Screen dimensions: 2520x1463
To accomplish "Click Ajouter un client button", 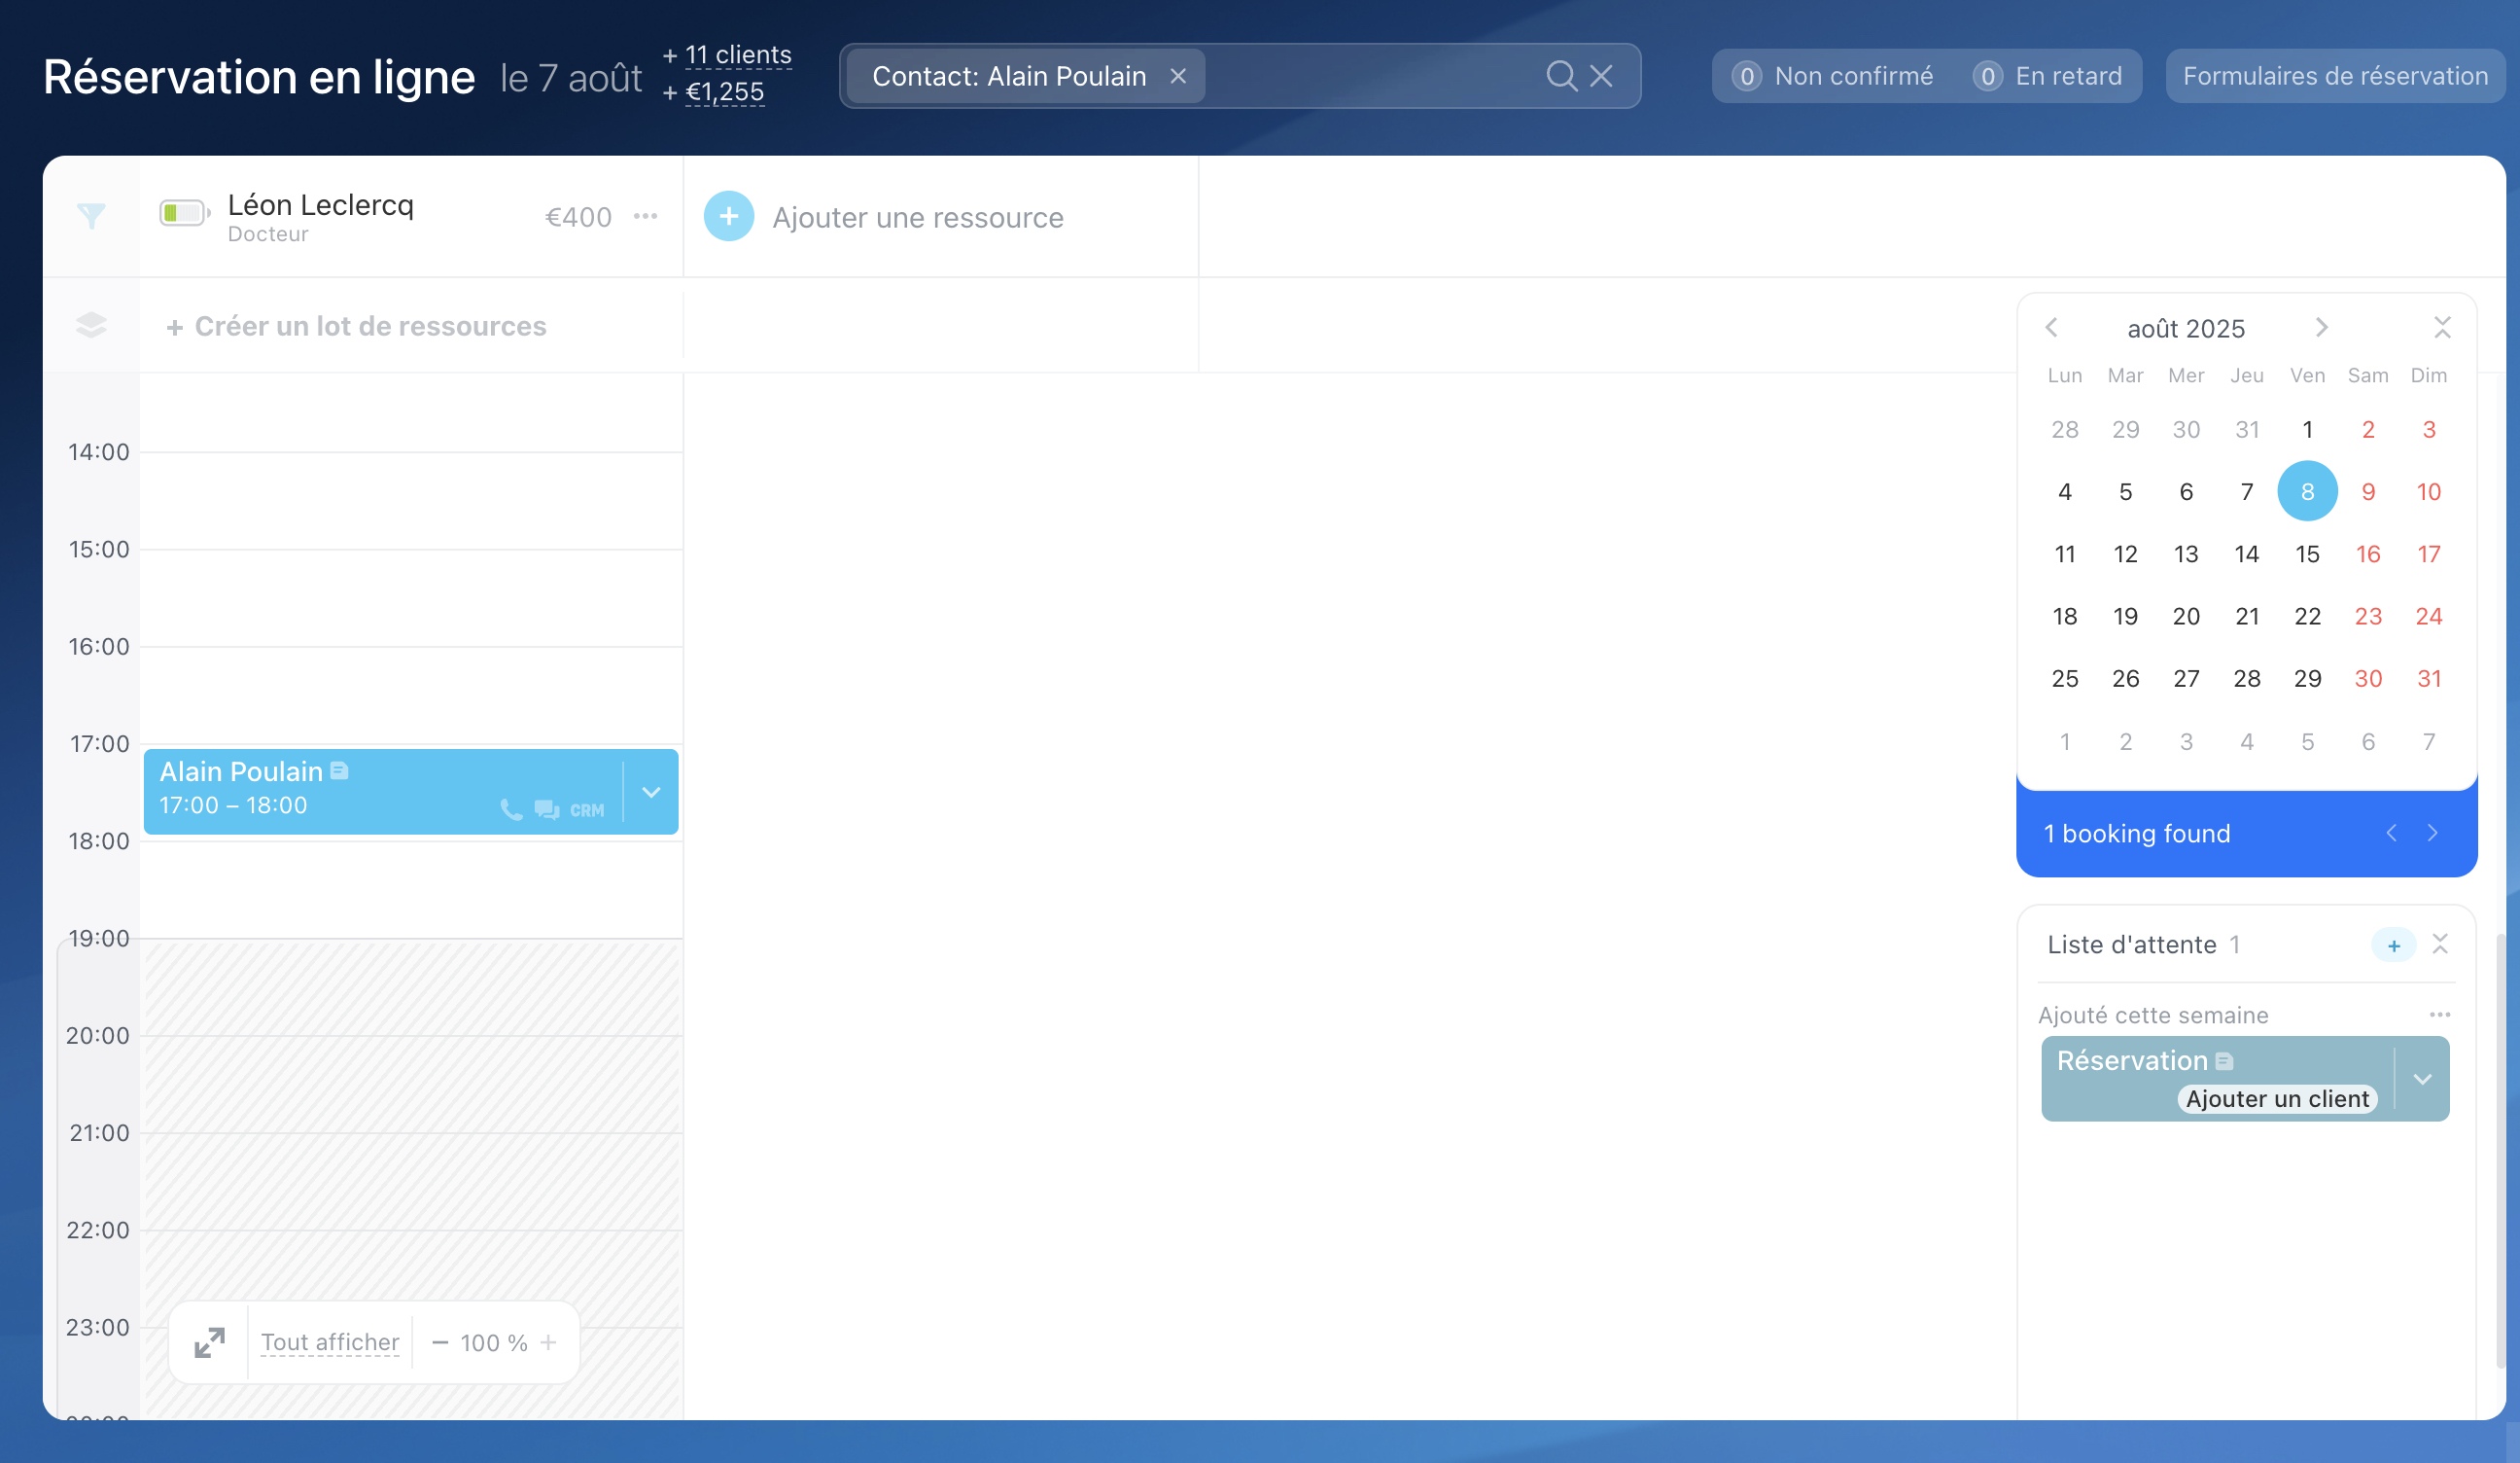I will coord(2277,1099).
